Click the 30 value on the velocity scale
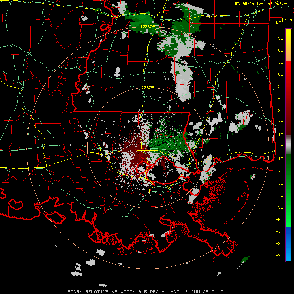294x294 pixels. point(281,111)
